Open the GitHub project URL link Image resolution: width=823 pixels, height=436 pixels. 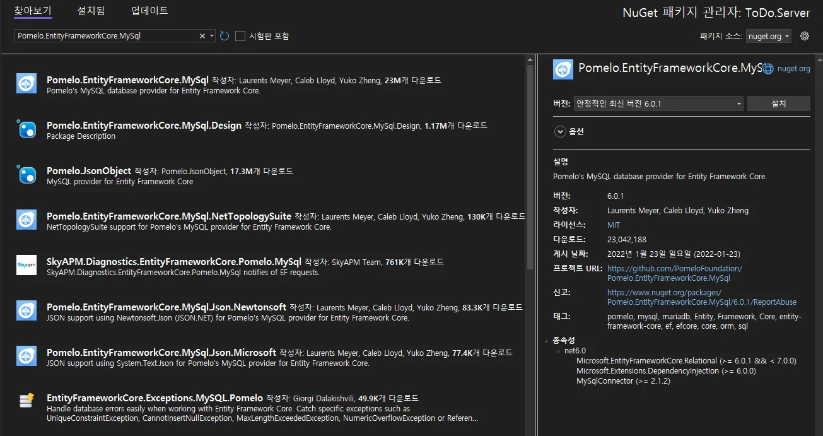tap(675, 273)
